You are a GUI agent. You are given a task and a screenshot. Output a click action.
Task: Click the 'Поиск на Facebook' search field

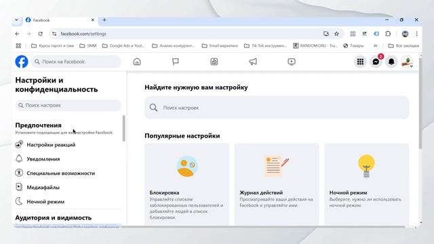(77, 62)
